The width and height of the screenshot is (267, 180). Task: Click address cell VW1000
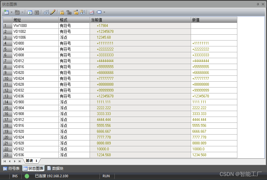35,26
